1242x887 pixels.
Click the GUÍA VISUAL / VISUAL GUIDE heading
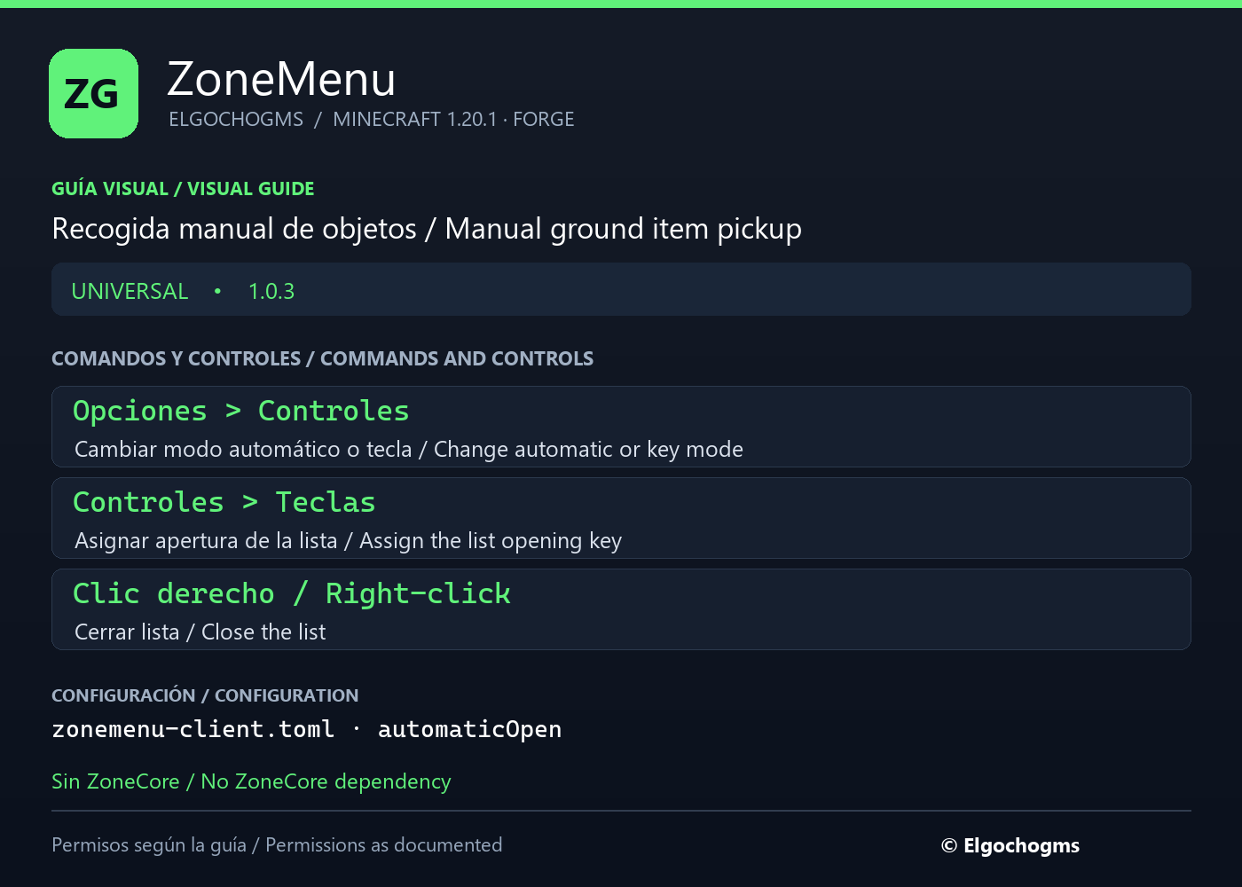pyautogui.click(x=183, y=189)
